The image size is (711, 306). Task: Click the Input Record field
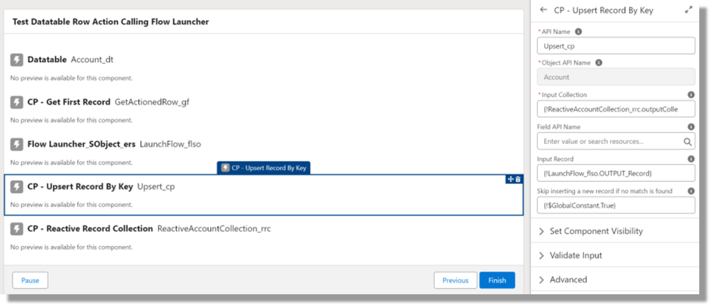(616, 173)
